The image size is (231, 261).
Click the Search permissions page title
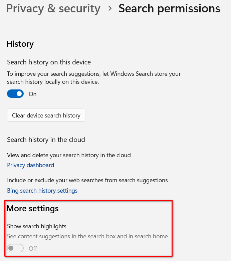coord(169,9)
